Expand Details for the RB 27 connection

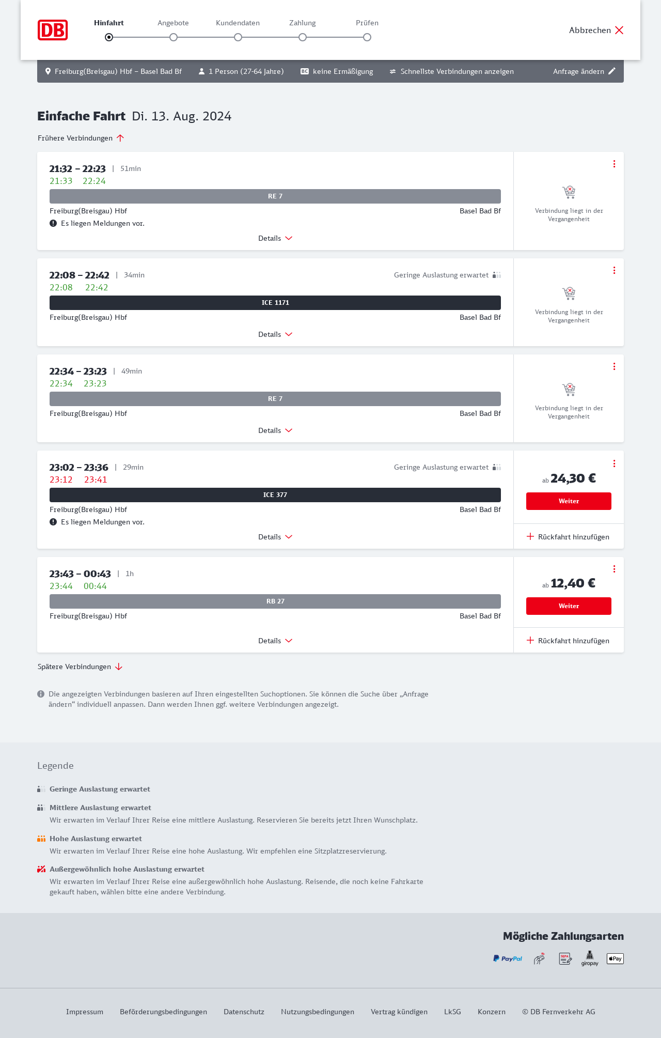275,641
